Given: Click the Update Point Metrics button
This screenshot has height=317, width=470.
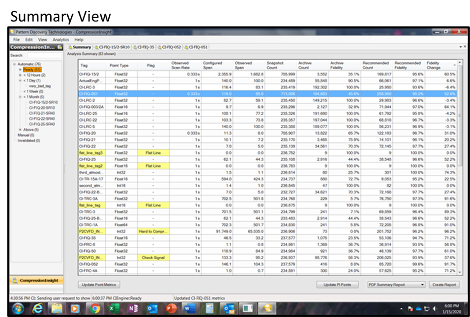Looking at the screenshot, I should tap(99, 284).
